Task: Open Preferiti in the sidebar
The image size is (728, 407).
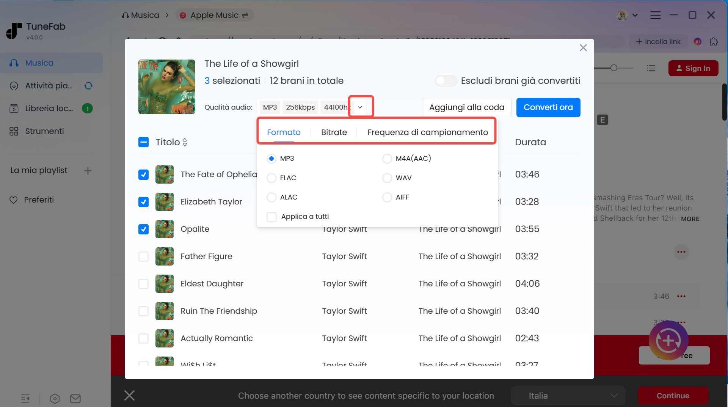Action: [x=38, y=200]
